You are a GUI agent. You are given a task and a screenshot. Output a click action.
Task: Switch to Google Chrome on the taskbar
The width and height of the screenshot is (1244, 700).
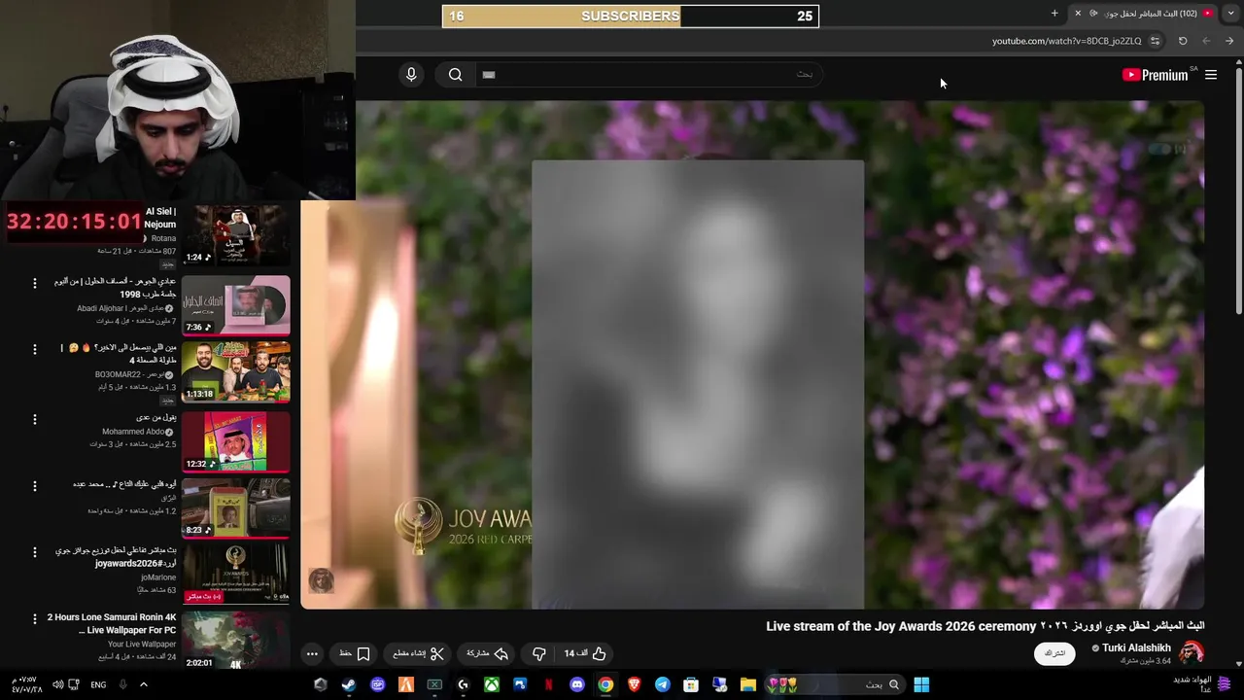(x=605, y=684)
